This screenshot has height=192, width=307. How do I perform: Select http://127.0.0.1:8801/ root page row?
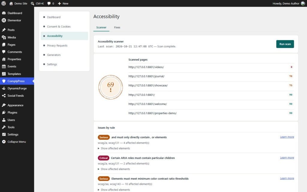211,95
